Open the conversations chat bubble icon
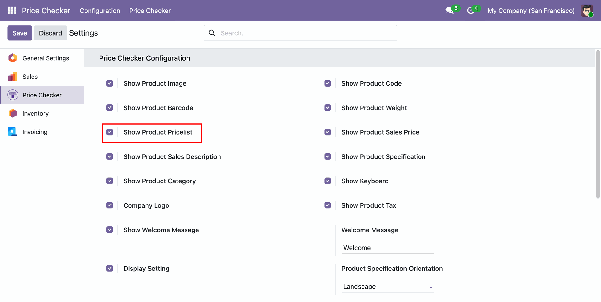 coord(449,11)
